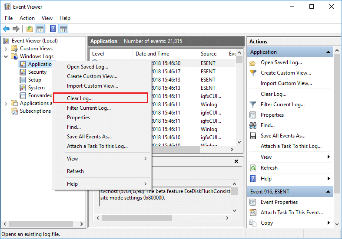Open the Help menu in menu bar

(x=65, y=18)
